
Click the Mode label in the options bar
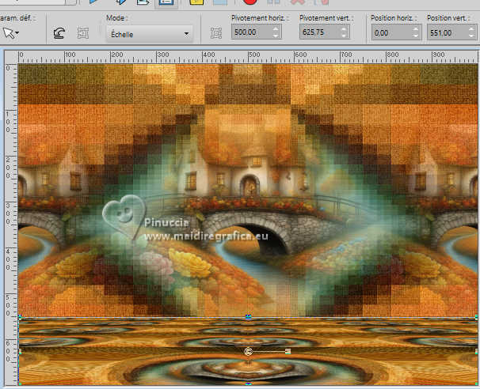(x=116, y=18)
